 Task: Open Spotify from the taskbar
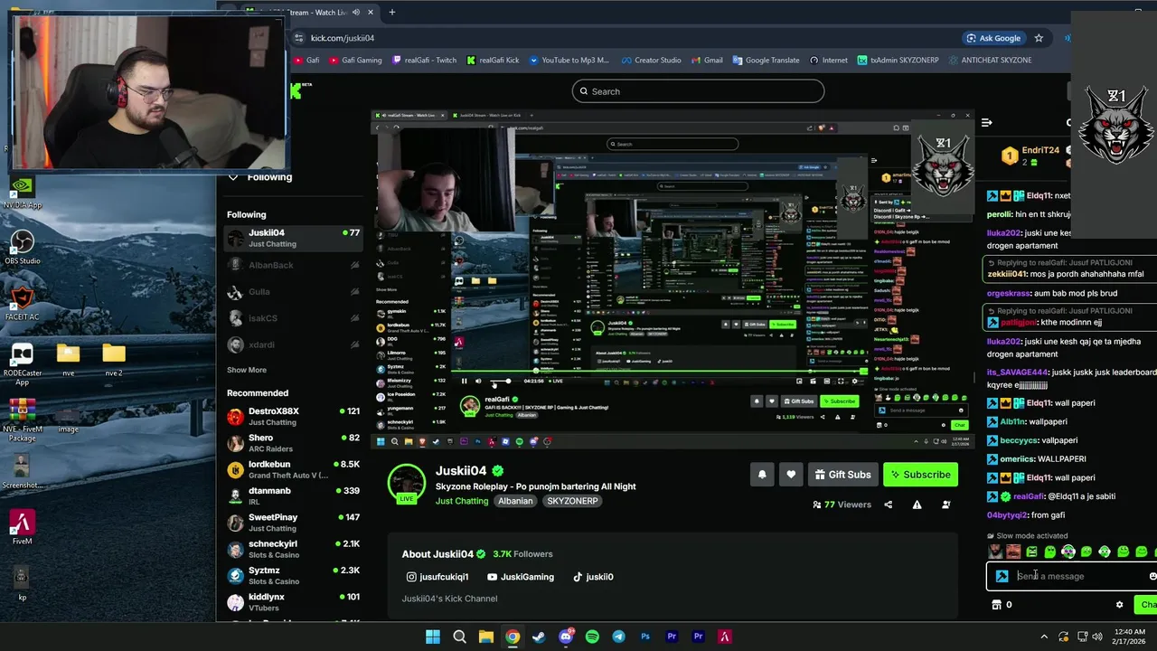(592, 637)
